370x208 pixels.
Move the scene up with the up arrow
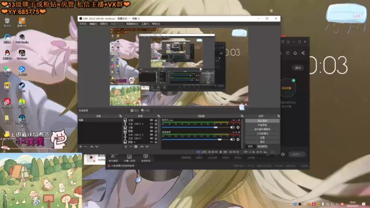[92, 147]
